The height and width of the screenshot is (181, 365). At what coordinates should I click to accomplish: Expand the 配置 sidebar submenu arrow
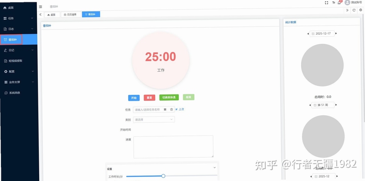(32, 71)
